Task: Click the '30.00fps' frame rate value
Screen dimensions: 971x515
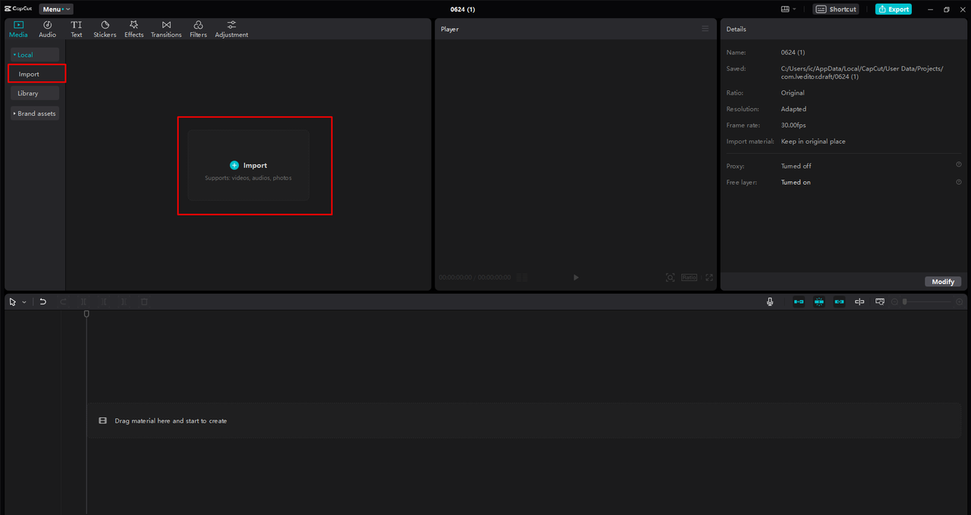Action: tap(793, 125)
